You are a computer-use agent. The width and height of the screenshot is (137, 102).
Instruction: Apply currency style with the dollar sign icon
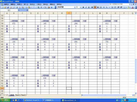[x=104, y=7]
